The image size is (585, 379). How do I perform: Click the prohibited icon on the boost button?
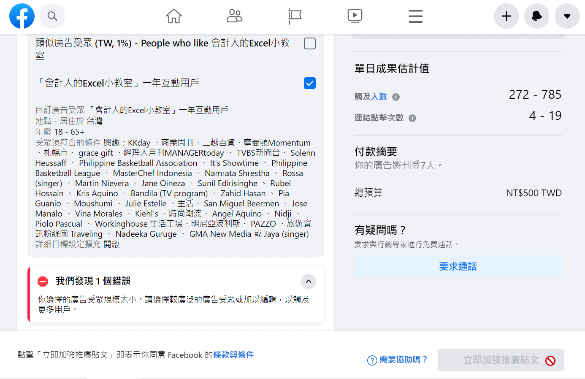pyautogui.click(x=550, y=360)
